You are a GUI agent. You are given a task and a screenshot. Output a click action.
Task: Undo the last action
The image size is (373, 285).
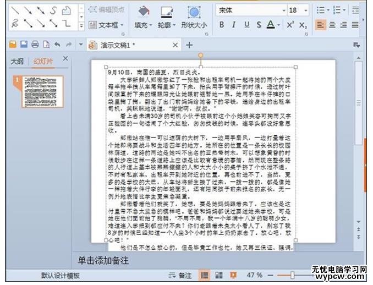[x=57, y=45]
